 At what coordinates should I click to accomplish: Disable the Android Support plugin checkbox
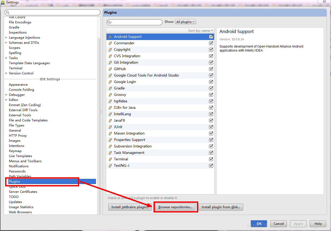[x=211, y=37]
